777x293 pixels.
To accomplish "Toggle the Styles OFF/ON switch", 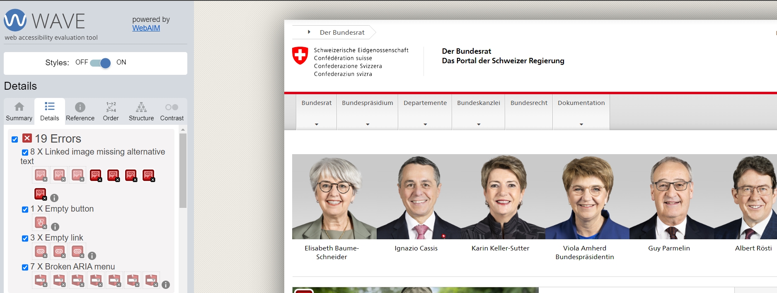I will click(100, 63).
